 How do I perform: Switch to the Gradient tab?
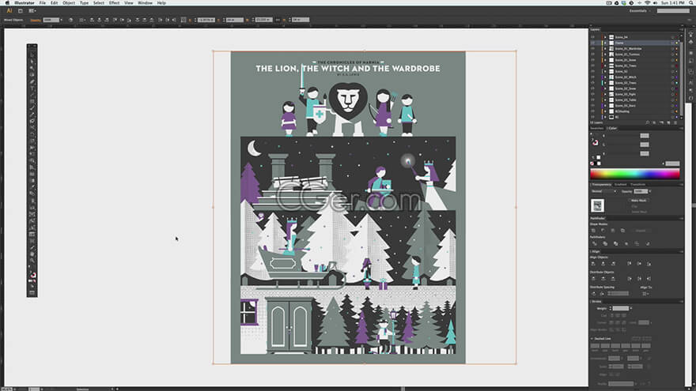pos(621,184)
